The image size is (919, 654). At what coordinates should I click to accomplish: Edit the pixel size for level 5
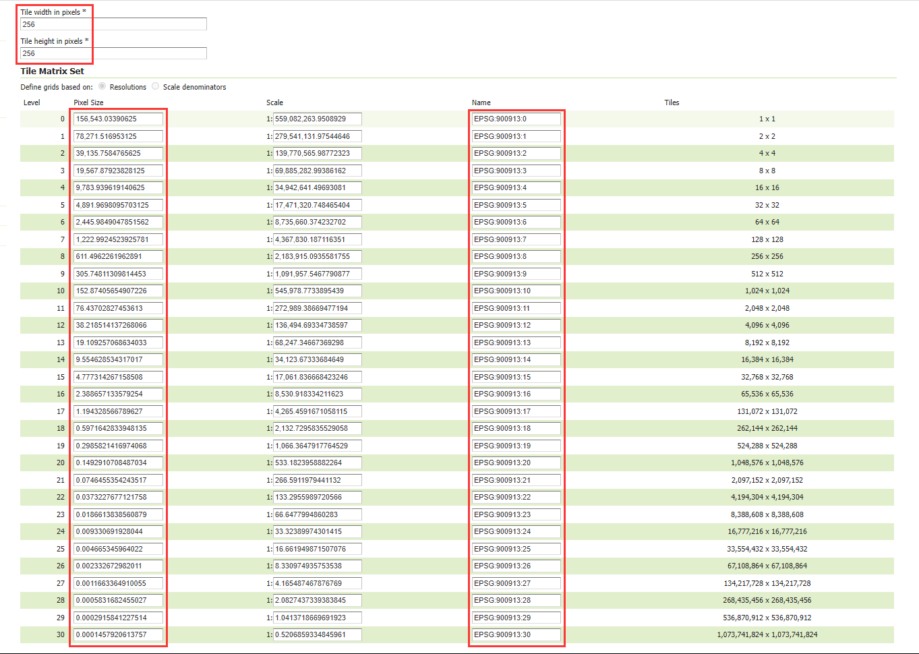118,204
